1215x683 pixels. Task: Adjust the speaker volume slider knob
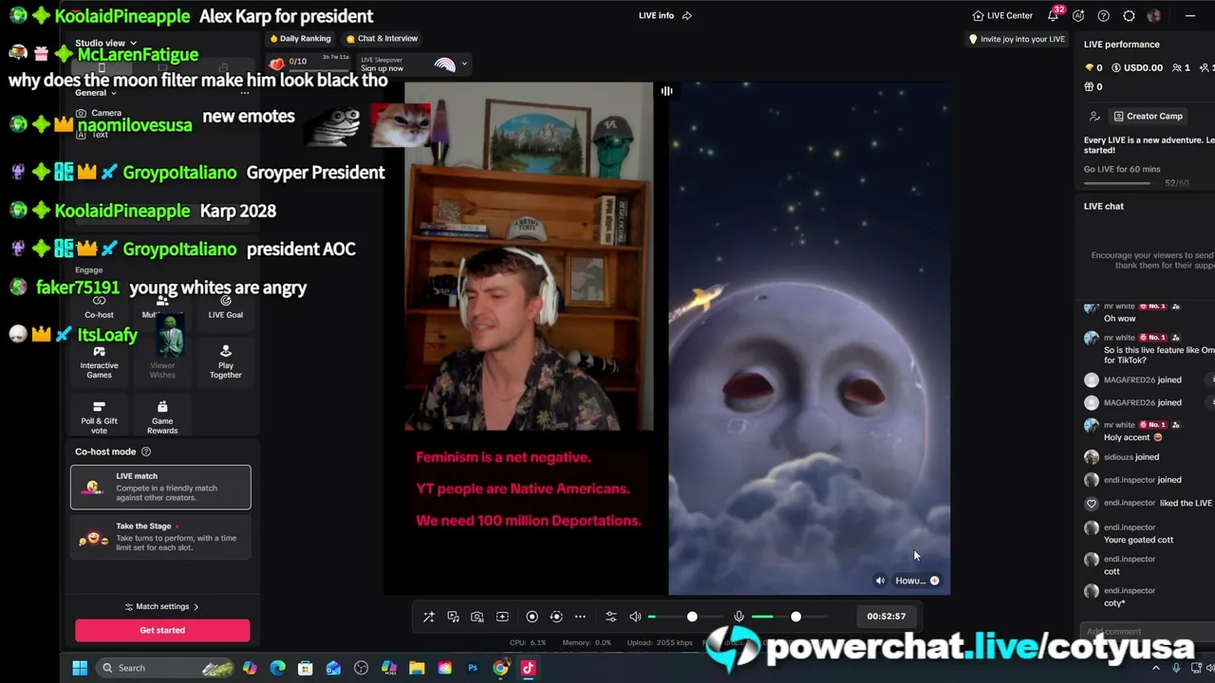coord(692,617)
